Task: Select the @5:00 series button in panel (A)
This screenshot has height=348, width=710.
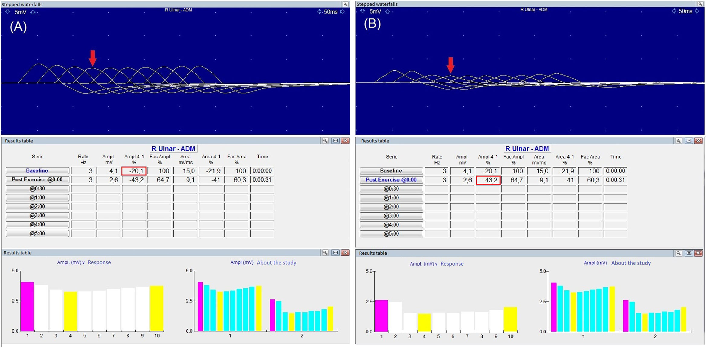Action: [x=37, y=234]
